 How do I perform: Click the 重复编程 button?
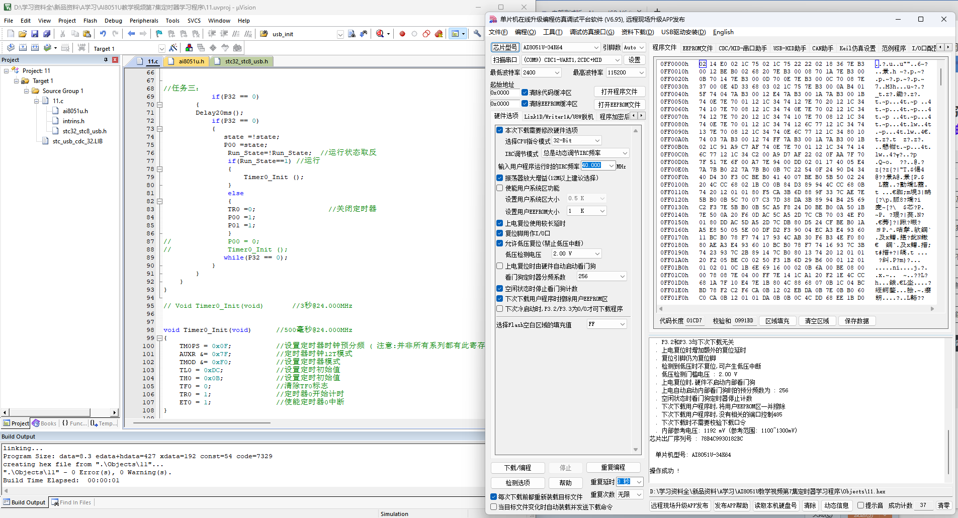pos(613,467)
